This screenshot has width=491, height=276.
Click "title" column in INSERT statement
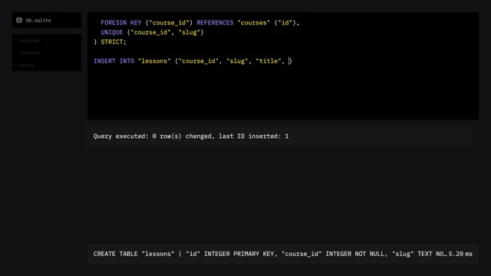[x=269, y=61]
